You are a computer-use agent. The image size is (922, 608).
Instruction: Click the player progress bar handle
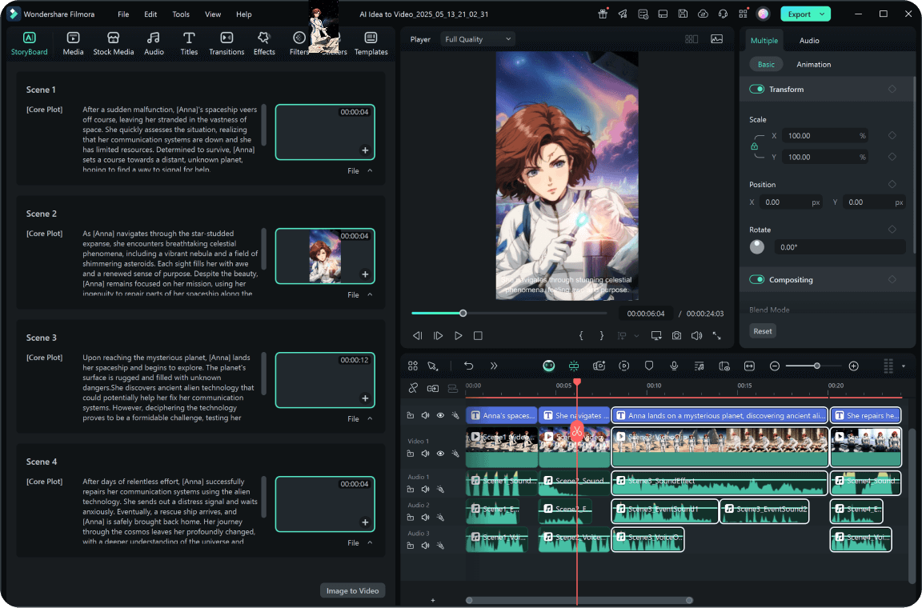pos(463,314)
